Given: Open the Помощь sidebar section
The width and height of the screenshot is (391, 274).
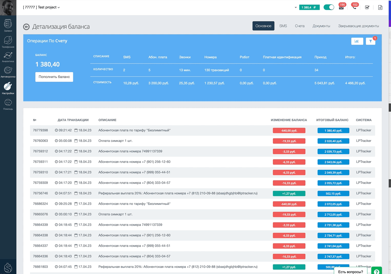Looking at the screenshot, I should point(8,104).
